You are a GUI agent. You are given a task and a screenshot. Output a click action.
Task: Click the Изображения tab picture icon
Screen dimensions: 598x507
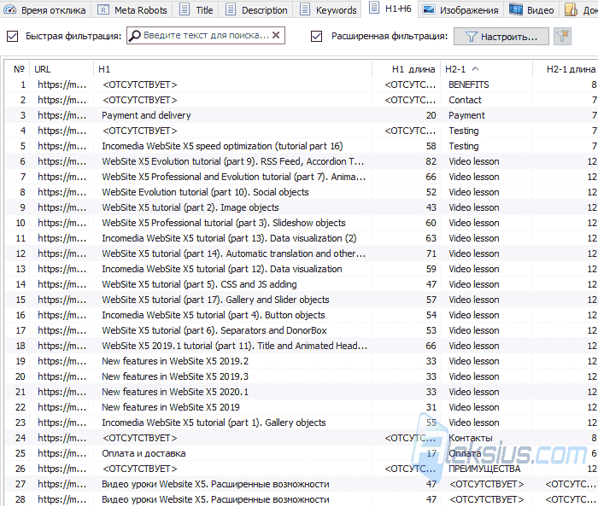click(x=429, y=9)
